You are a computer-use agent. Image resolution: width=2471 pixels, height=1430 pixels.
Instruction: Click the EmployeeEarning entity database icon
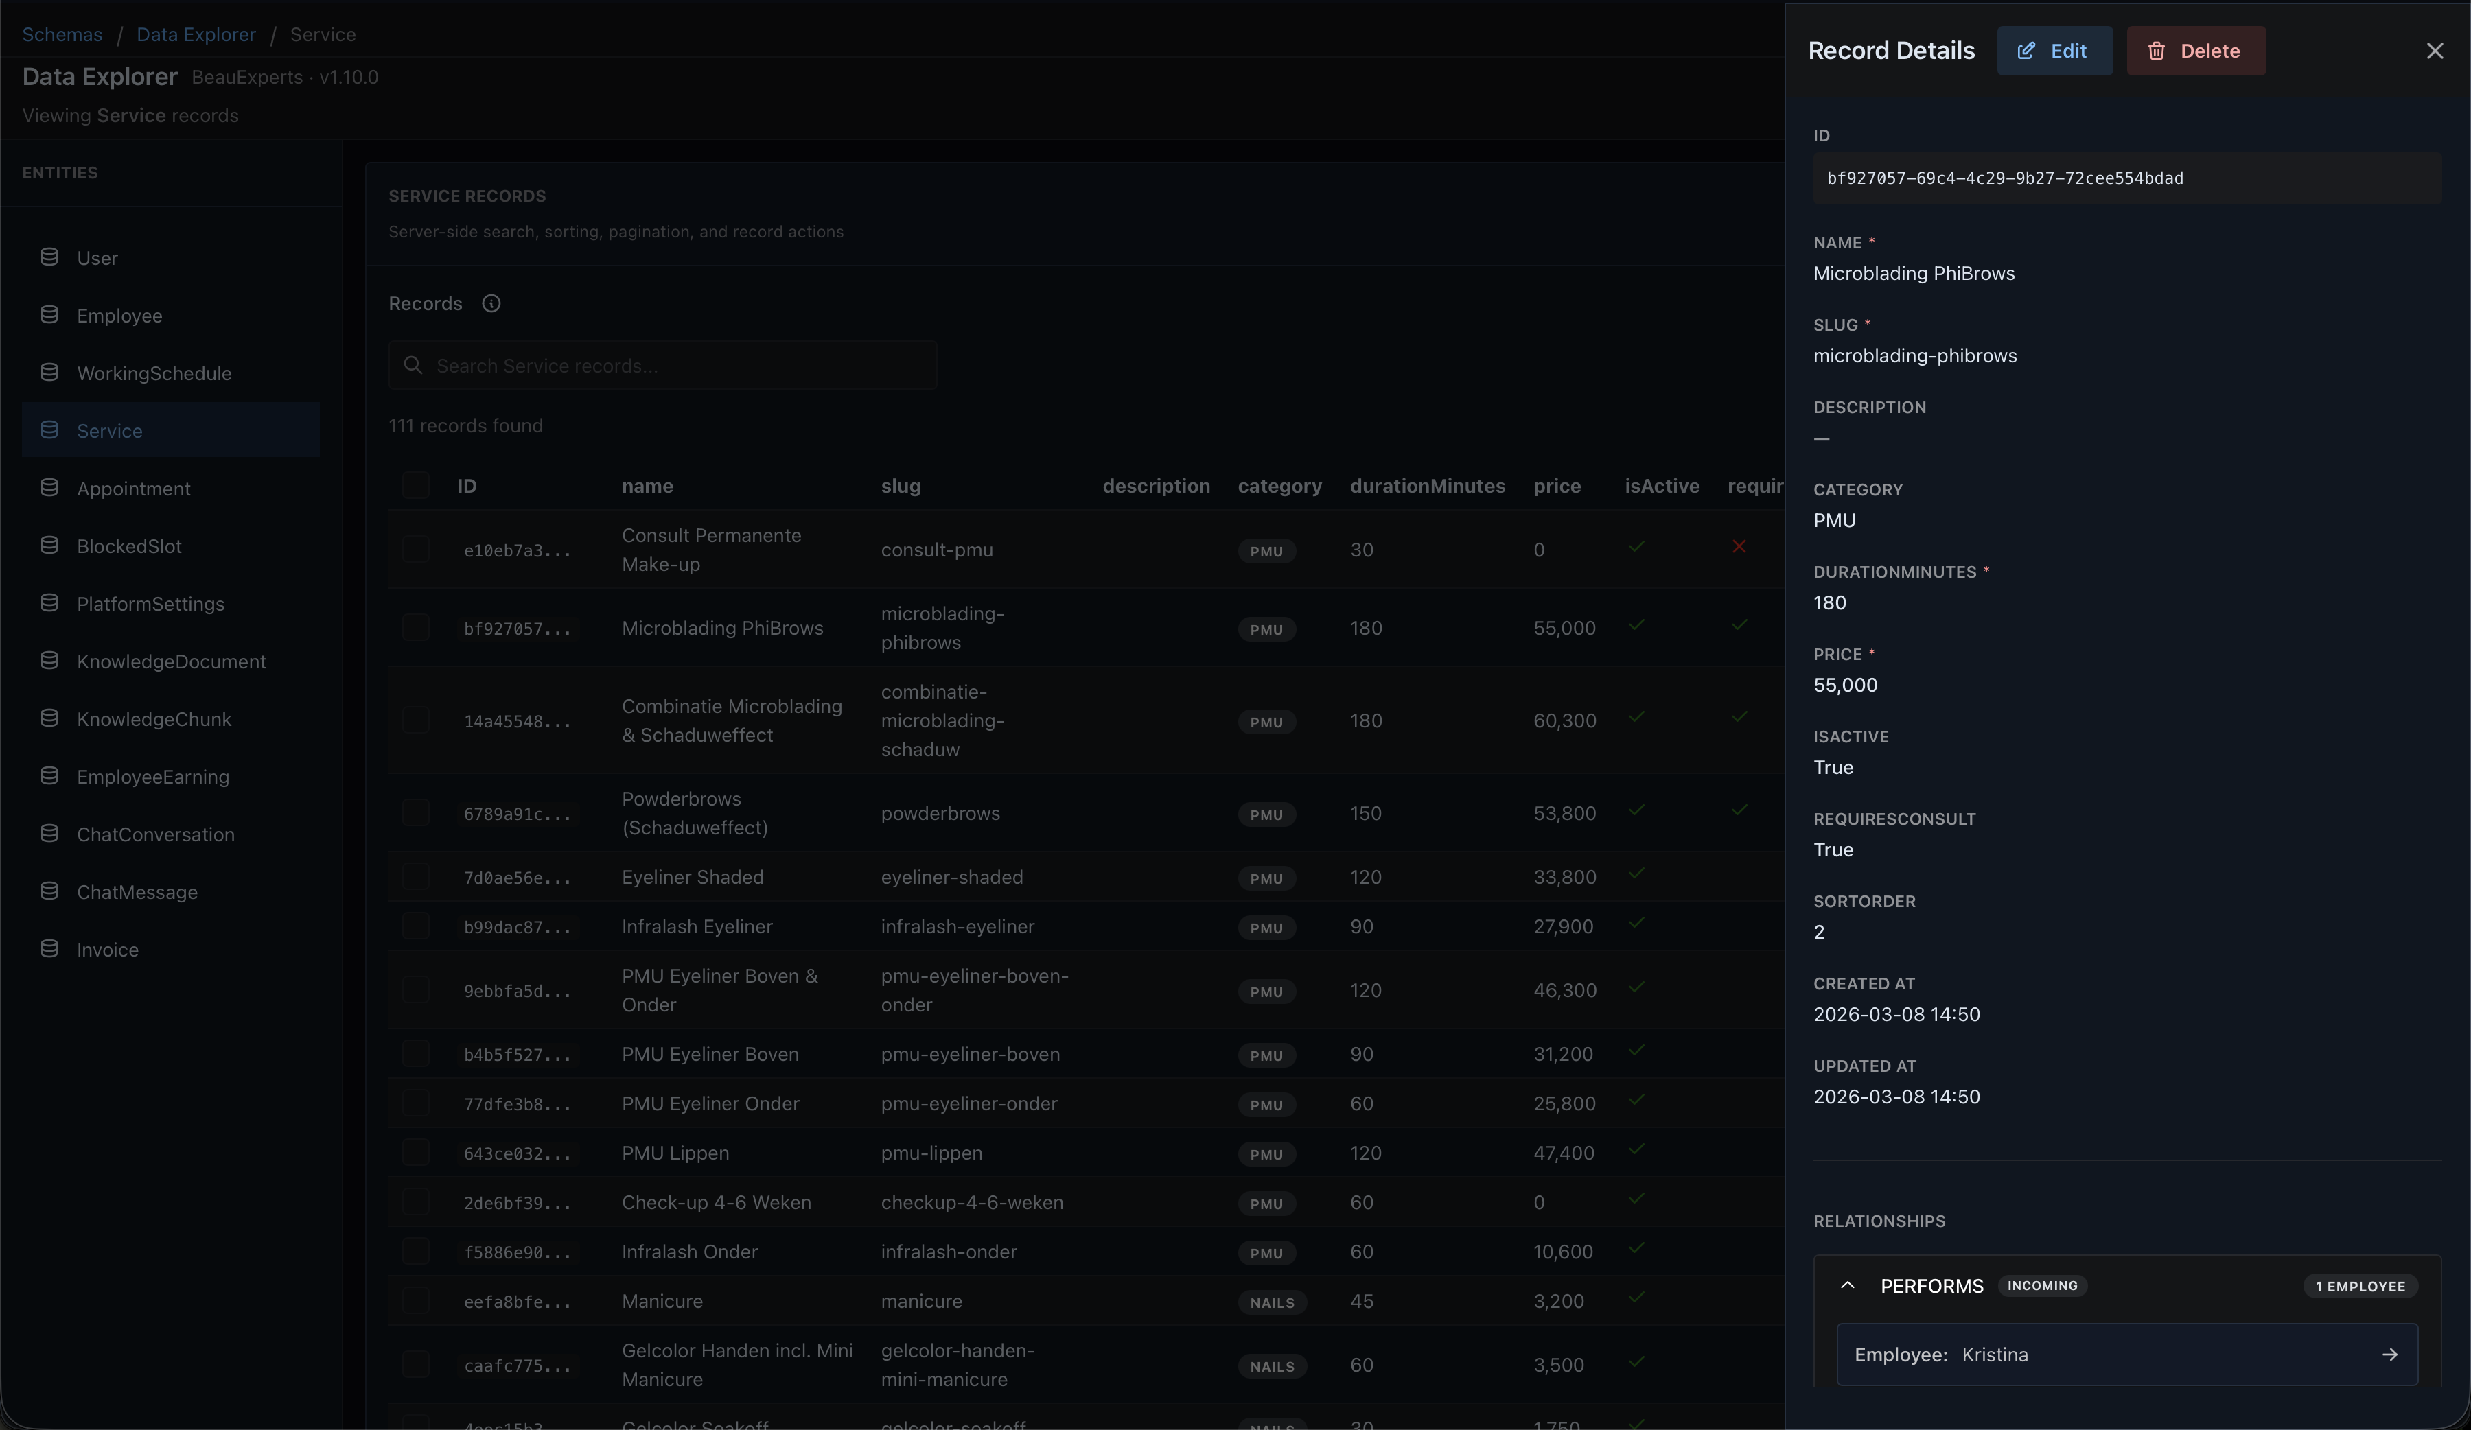point(49,776)
